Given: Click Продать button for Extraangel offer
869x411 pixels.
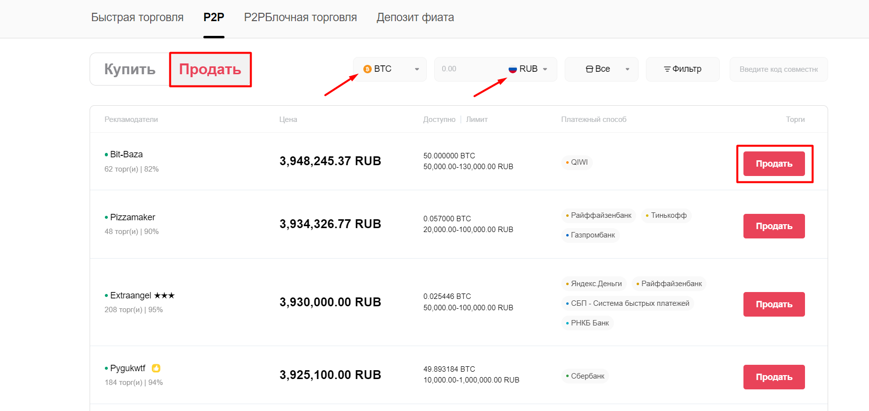Looking at the screenshot, I should (774, 304).
